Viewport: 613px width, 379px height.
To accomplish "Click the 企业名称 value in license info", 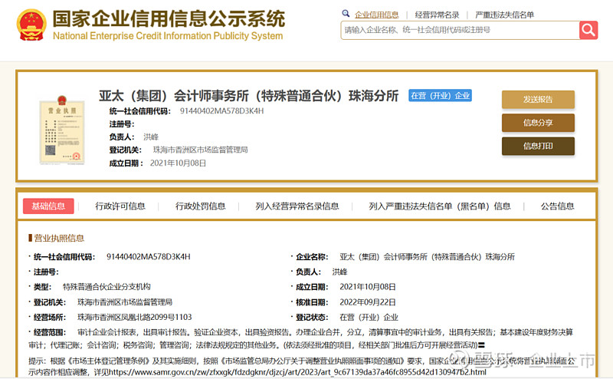I will pos(427,256).
